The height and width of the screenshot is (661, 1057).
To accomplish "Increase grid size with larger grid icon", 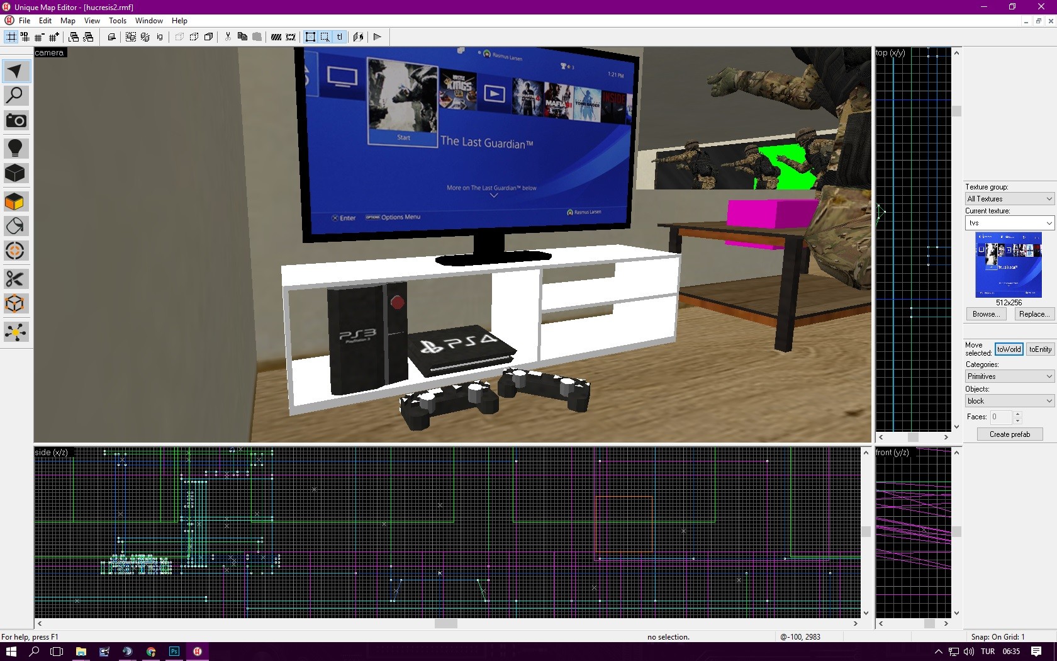I will click(54, 37).
